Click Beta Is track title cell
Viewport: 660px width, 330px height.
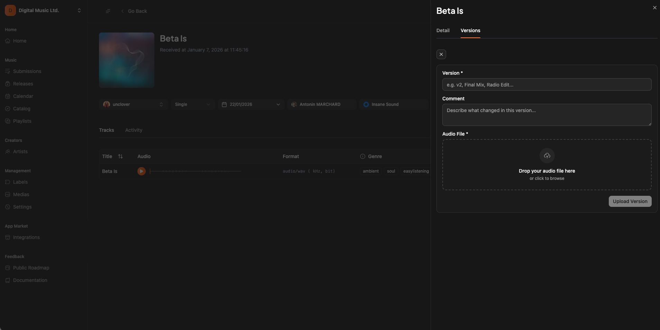click(110, 171)
